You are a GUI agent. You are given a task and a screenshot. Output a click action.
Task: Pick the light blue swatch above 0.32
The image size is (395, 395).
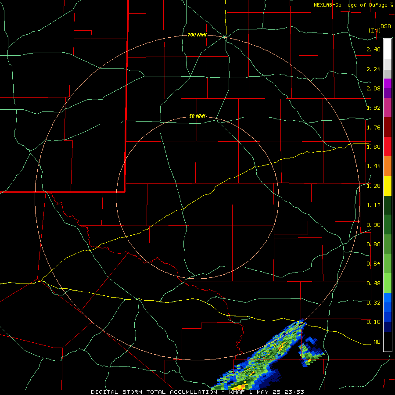[388, 298]
